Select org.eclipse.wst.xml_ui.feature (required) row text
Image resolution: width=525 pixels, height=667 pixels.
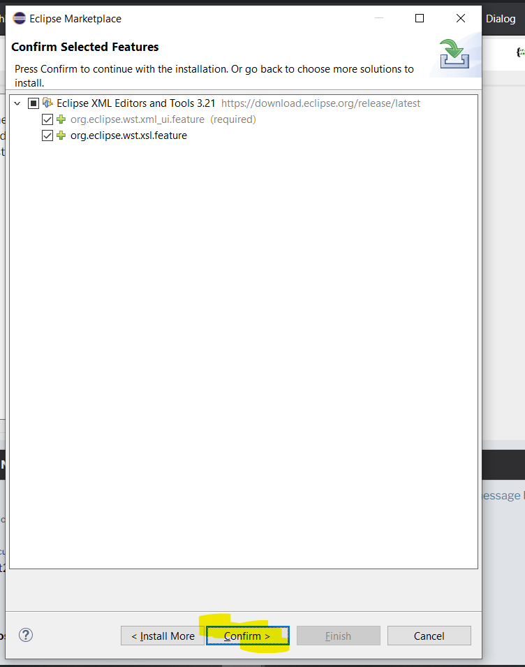click(x=163, y=119)
